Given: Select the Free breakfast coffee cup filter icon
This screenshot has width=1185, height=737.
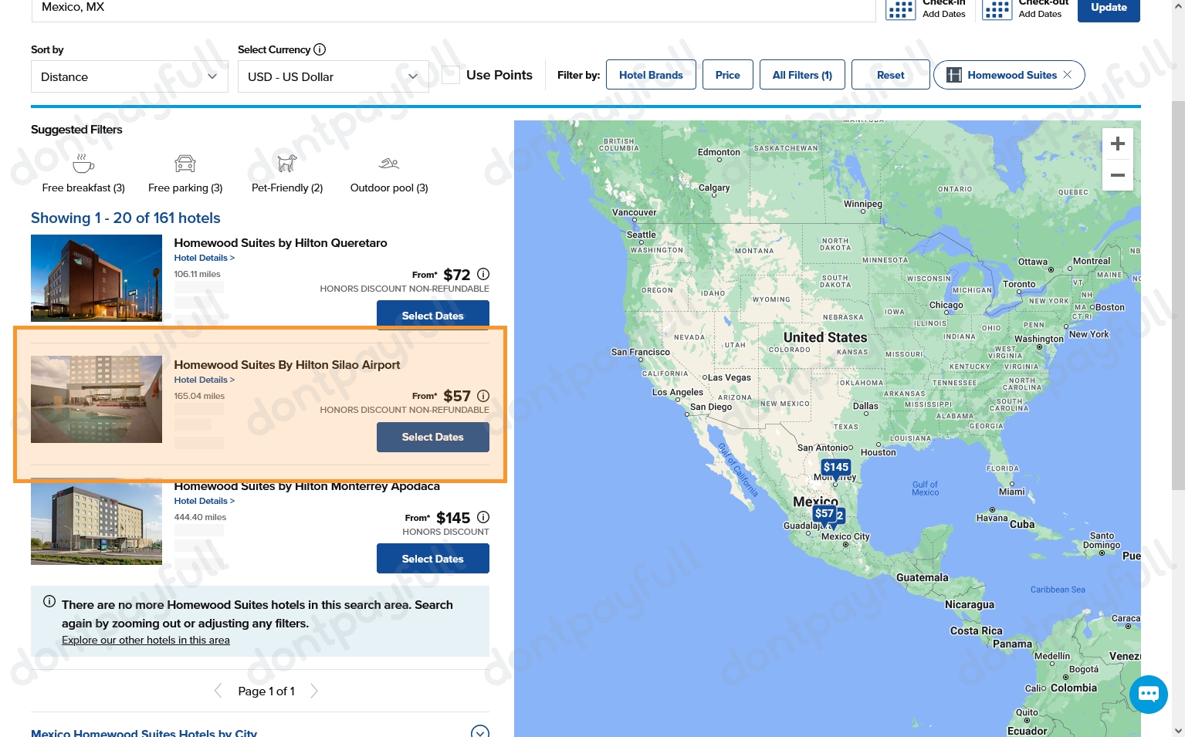Looking at the screenshot, I should tap(83, 164).
